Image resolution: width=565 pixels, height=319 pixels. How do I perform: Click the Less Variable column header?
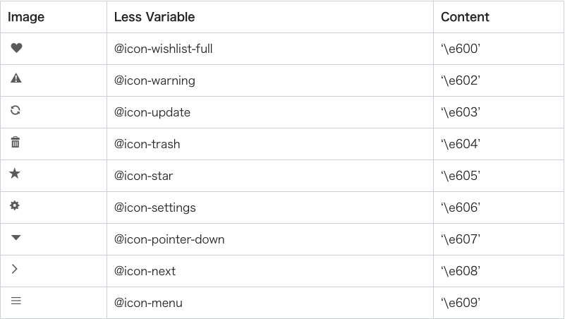click(154, 17)
